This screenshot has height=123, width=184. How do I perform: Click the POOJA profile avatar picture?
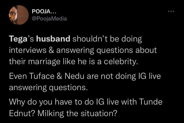pyautogui.click(x=19, y=15)
